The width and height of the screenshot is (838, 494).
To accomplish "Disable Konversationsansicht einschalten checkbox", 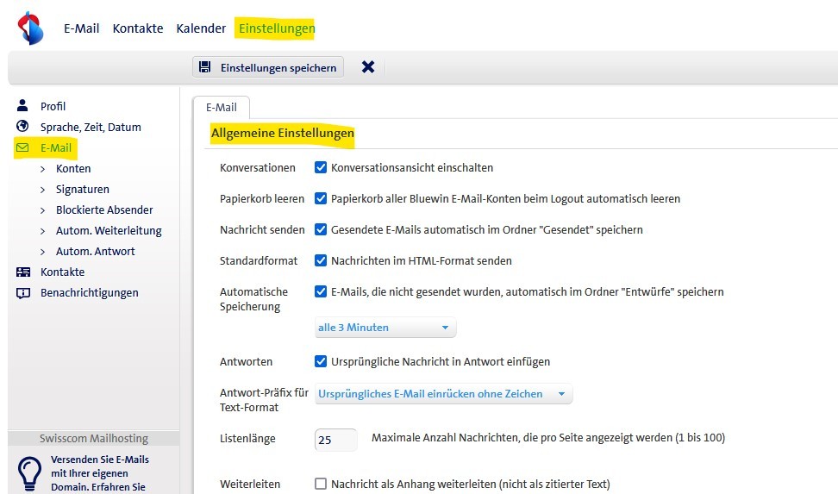I will 321,167.
